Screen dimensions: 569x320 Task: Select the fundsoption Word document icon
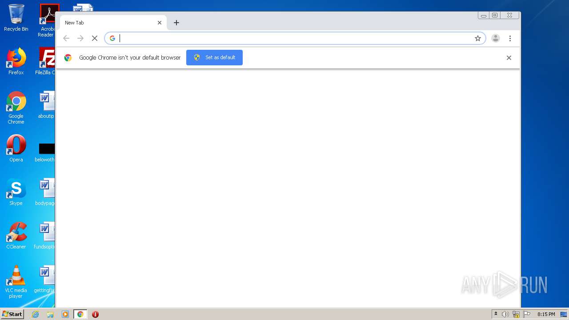click(x=45, y=236)
